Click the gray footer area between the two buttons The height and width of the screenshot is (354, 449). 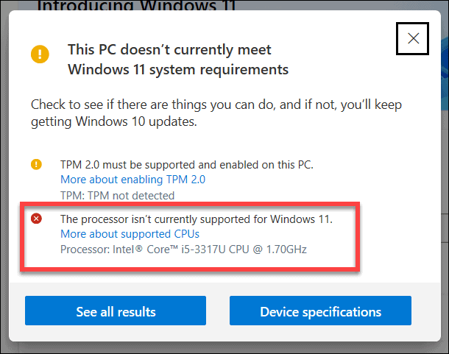pyautogui.click(x=218, y=311)
